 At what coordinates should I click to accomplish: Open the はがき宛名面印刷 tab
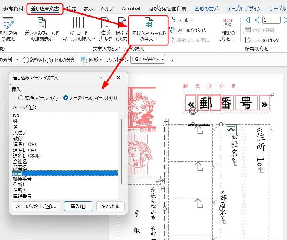click(x=168, y=8)
